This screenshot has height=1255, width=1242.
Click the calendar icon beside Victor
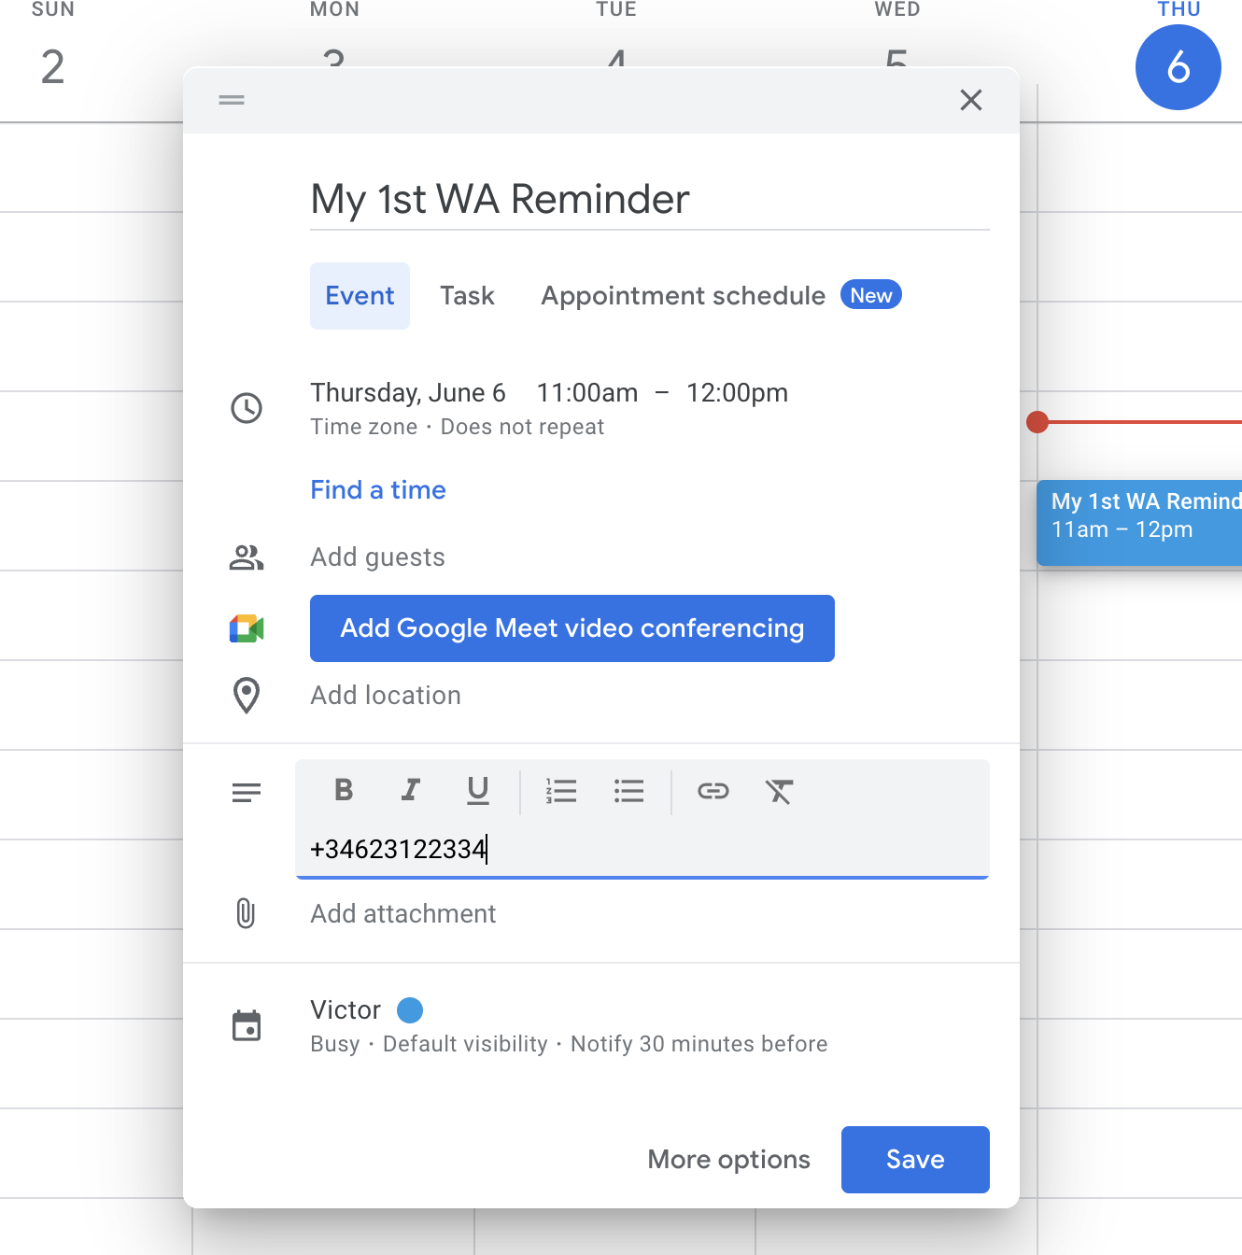(x=247, y=1025)
